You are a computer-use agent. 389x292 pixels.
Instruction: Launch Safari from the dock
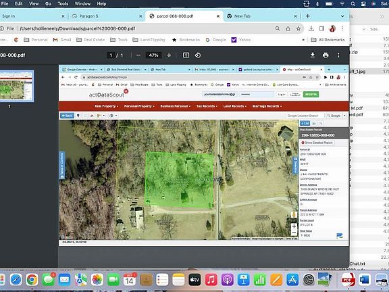16,280
